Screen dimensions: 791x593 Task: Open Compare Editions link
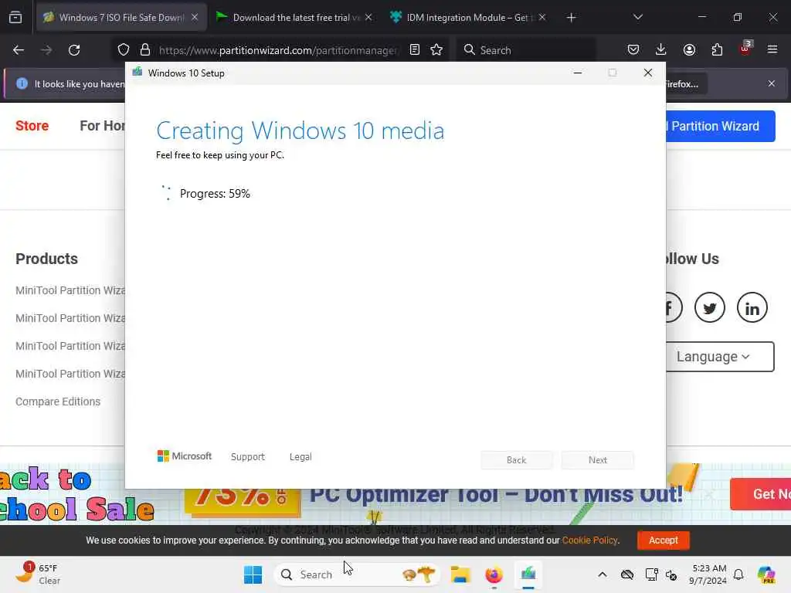(x=58, y=402)
